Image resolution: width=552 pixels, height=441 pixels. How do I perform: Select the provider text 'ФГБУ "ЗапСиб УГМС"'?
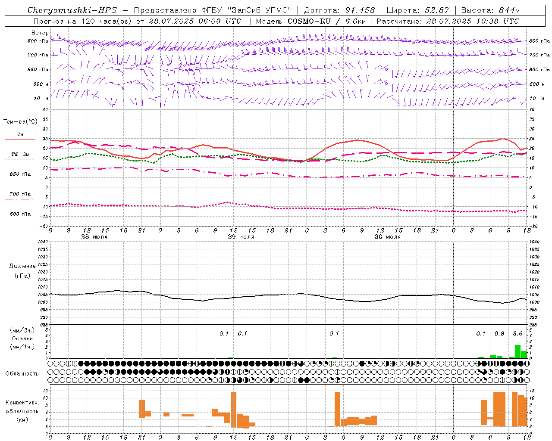tap(246, 10)
